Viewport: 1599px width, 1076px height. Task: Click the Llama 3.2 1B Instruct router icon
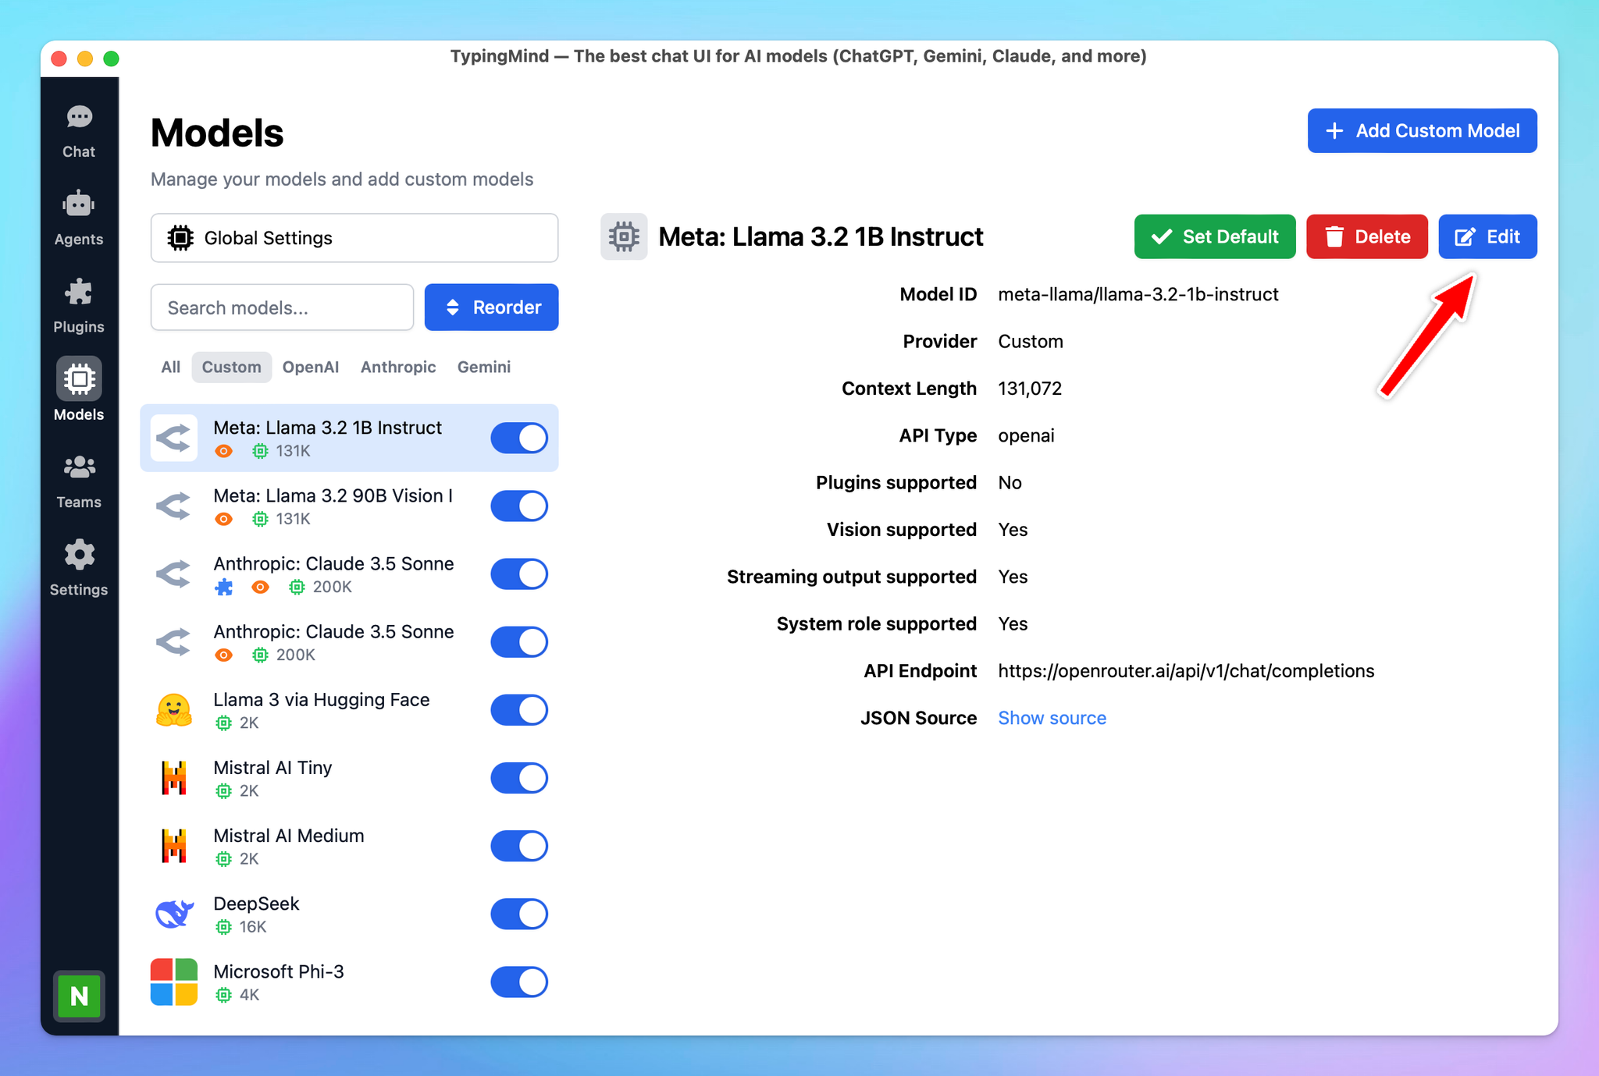click(174, 438)
